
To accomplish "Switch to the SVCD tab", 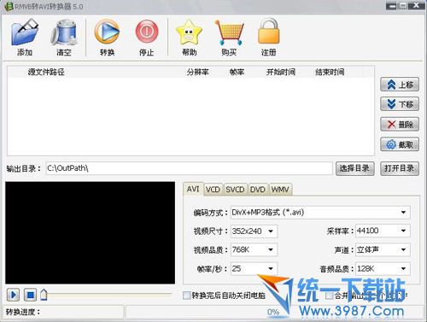I will tap(235, 190).
